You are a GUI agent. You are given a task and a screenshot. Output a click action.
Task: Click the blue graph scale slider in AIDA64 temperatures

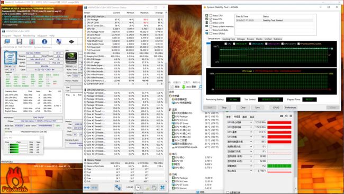coord(208,43)
